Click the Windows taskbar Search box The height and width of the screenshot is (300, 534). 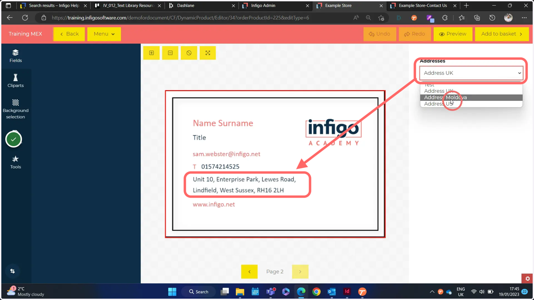coord(198,292)
